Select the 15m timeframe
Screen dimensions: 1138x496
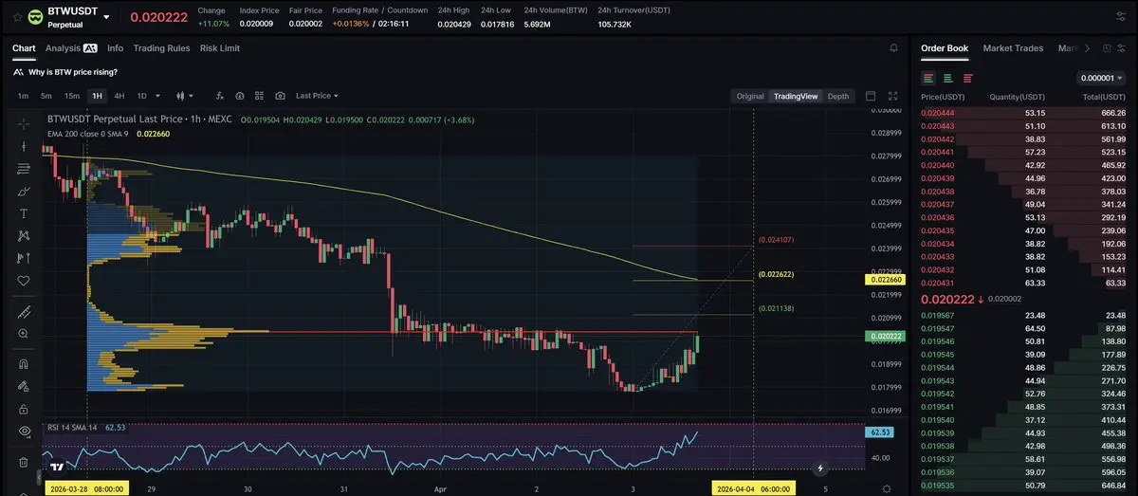point(72,96)
